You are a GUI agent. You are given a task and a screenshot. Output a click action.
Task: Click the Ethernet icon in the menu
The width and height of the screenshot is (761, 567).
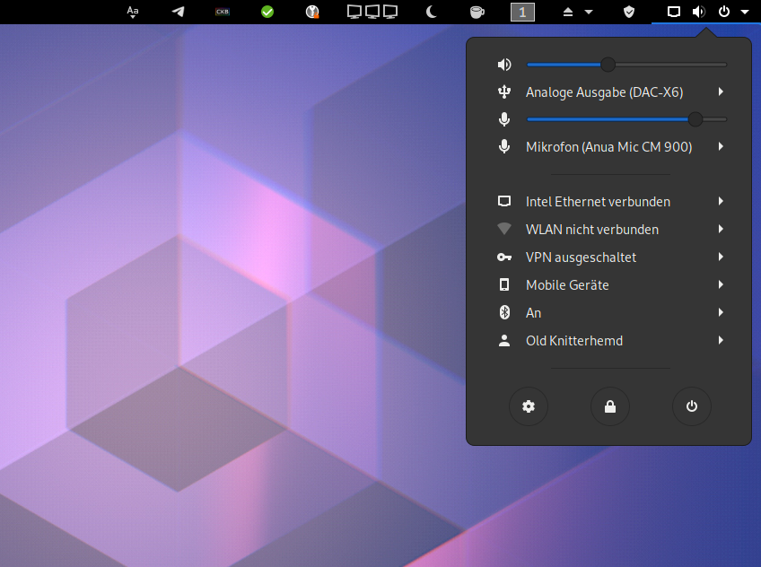504,201
